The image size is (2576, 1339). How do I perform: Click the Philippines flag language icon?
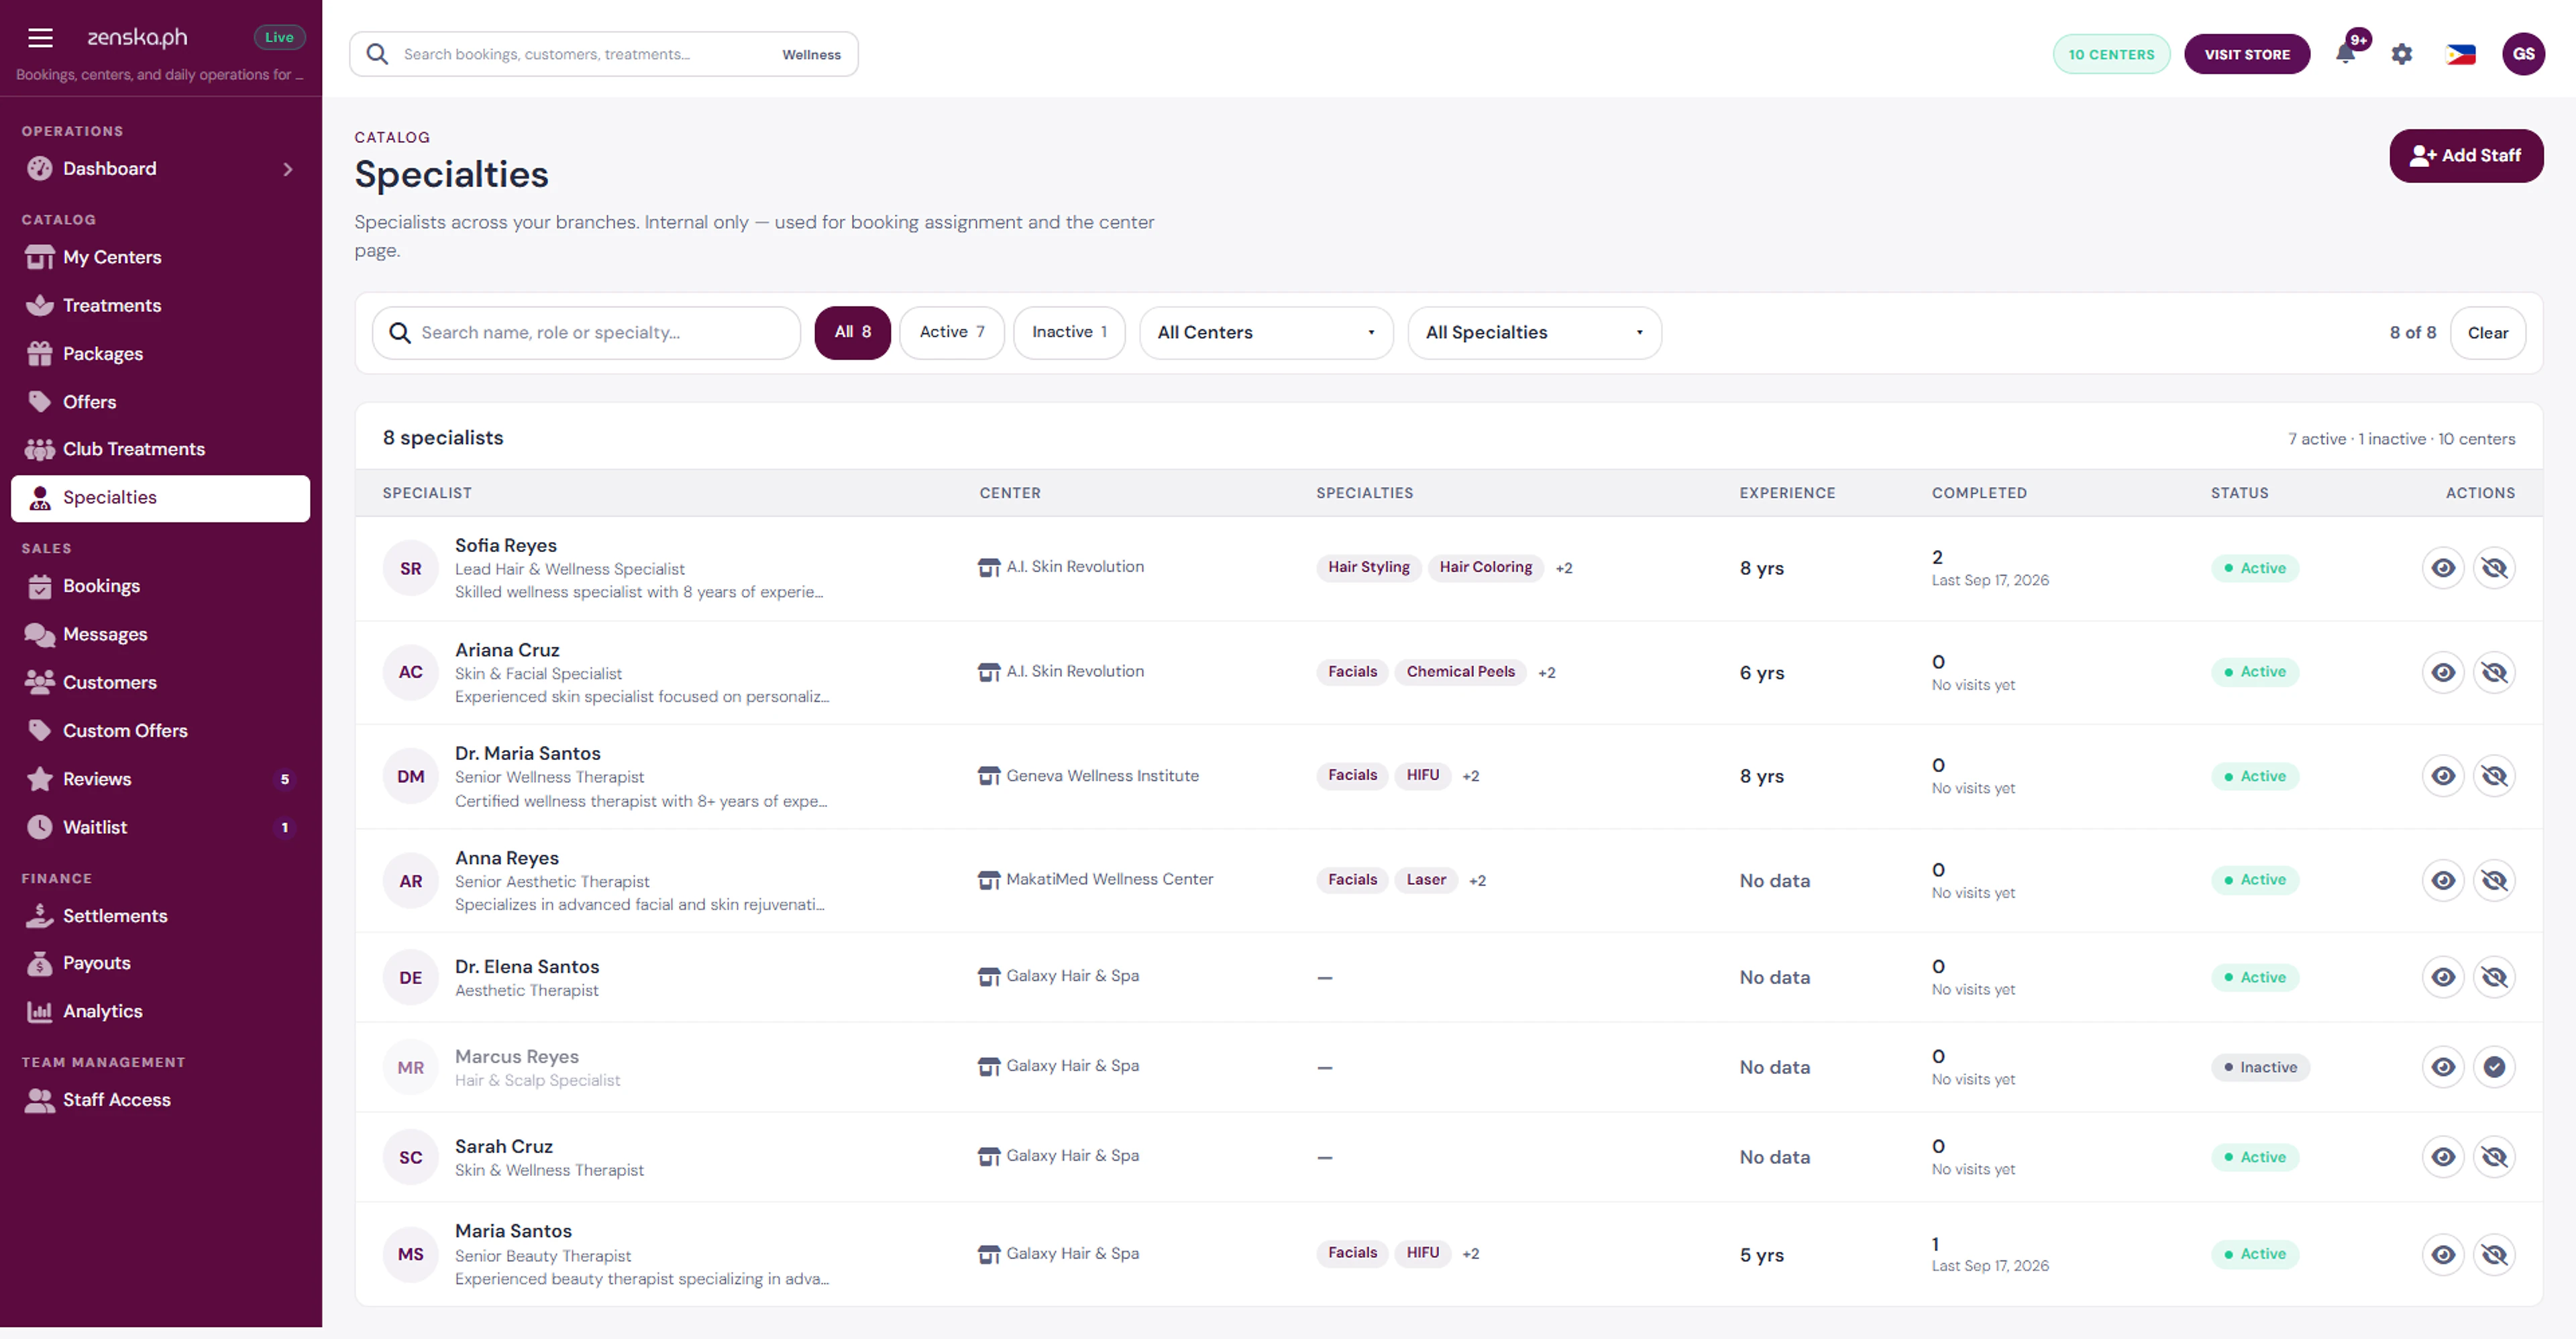point(2460,54)
